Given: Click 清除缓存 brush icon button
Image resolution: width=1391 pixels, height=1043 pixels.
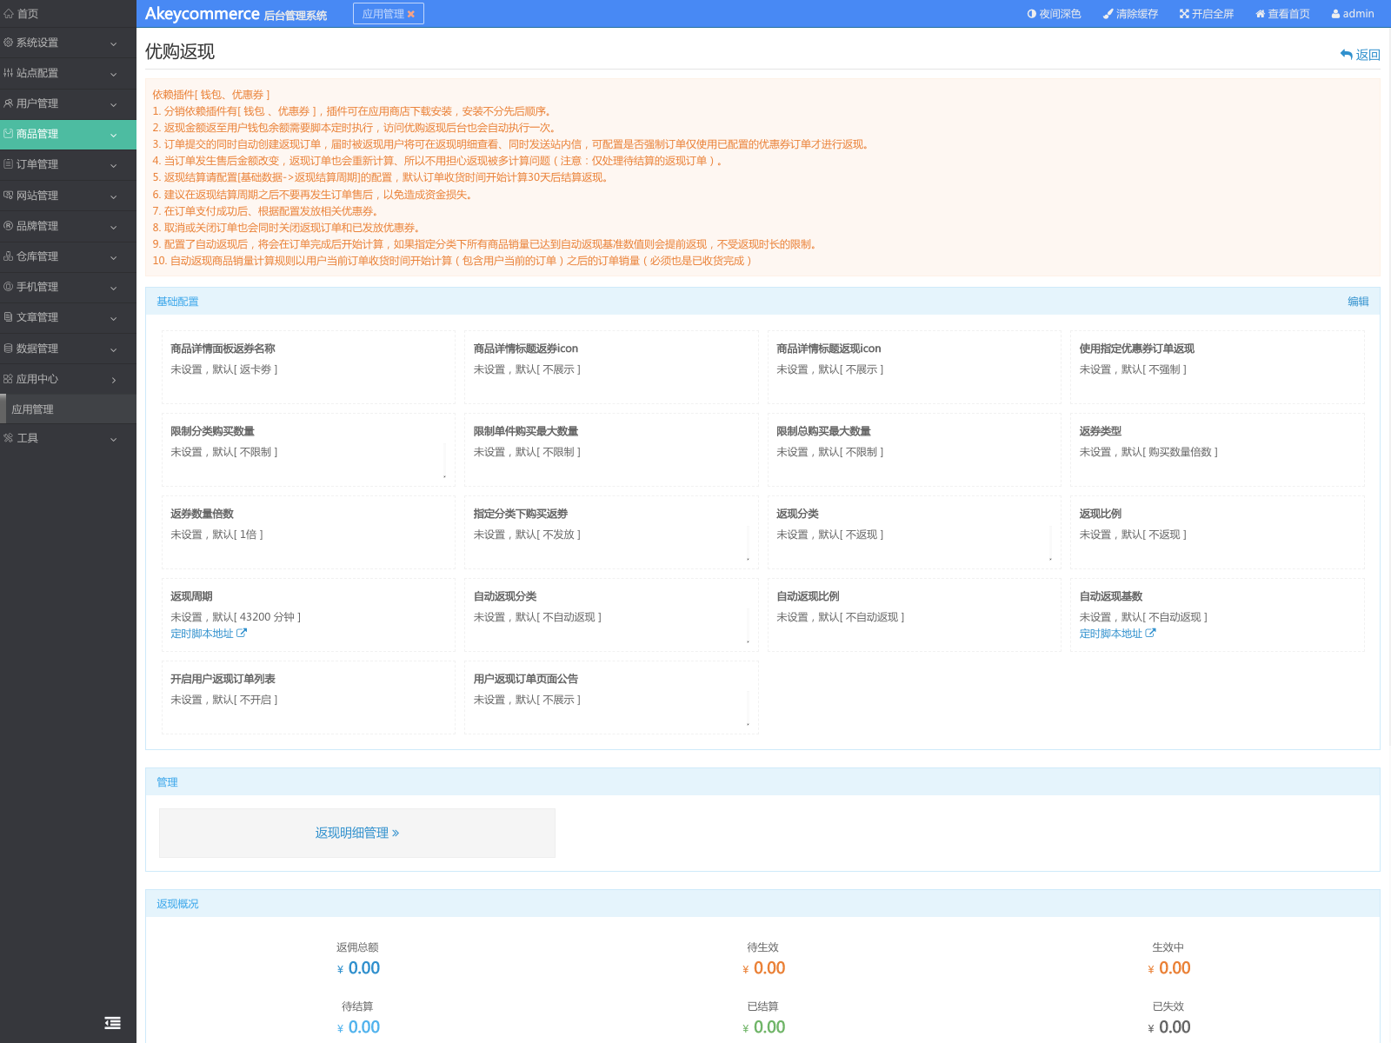Looking at the screenshot, I should pyautogui.click(x=1130, y=14).
